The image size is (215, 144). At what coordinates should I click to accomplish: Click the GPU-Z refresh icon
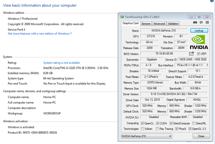click(x=201, y=22)
